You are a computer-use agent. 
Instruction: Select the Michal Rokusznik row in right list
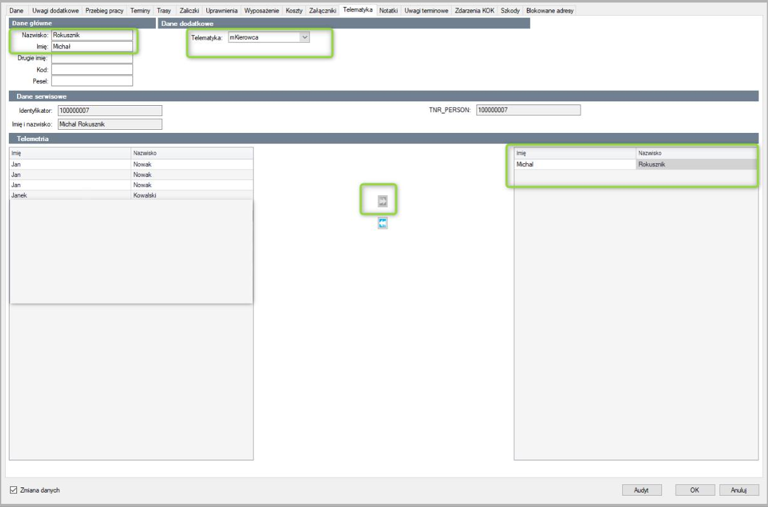pos(636,164)
